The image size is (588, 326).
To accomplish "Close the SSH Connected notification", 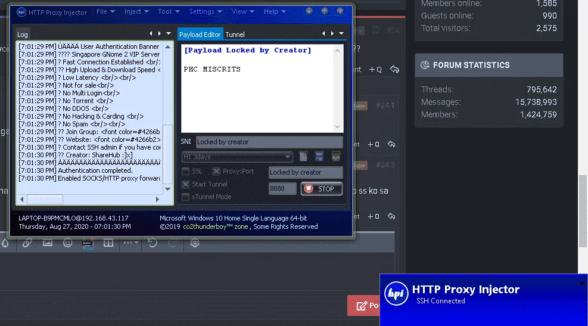I will [x=582, y=283].
